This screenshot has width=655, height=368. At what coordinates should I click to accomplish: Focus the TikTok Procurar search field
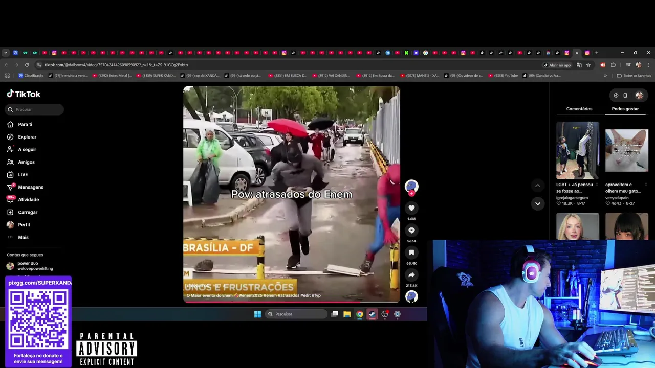tap(35, 109)
